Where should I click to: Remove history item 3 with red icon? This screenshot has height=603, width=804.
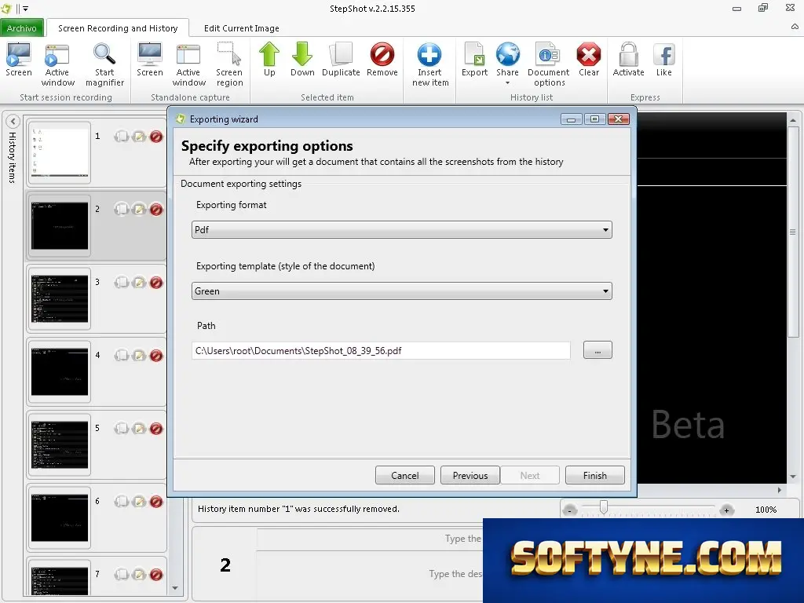pos(156,283)
